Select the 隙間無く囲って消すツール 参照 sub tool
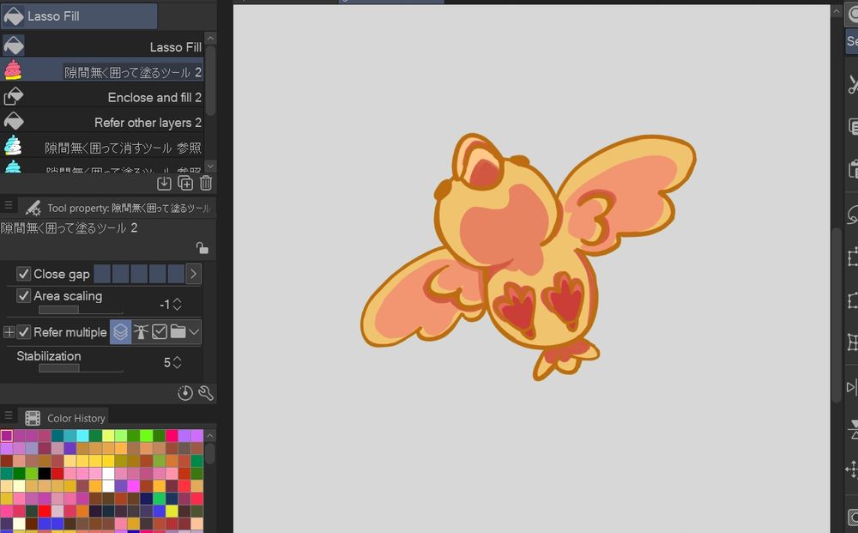The image size is (858, 533). tap(102, 148)
